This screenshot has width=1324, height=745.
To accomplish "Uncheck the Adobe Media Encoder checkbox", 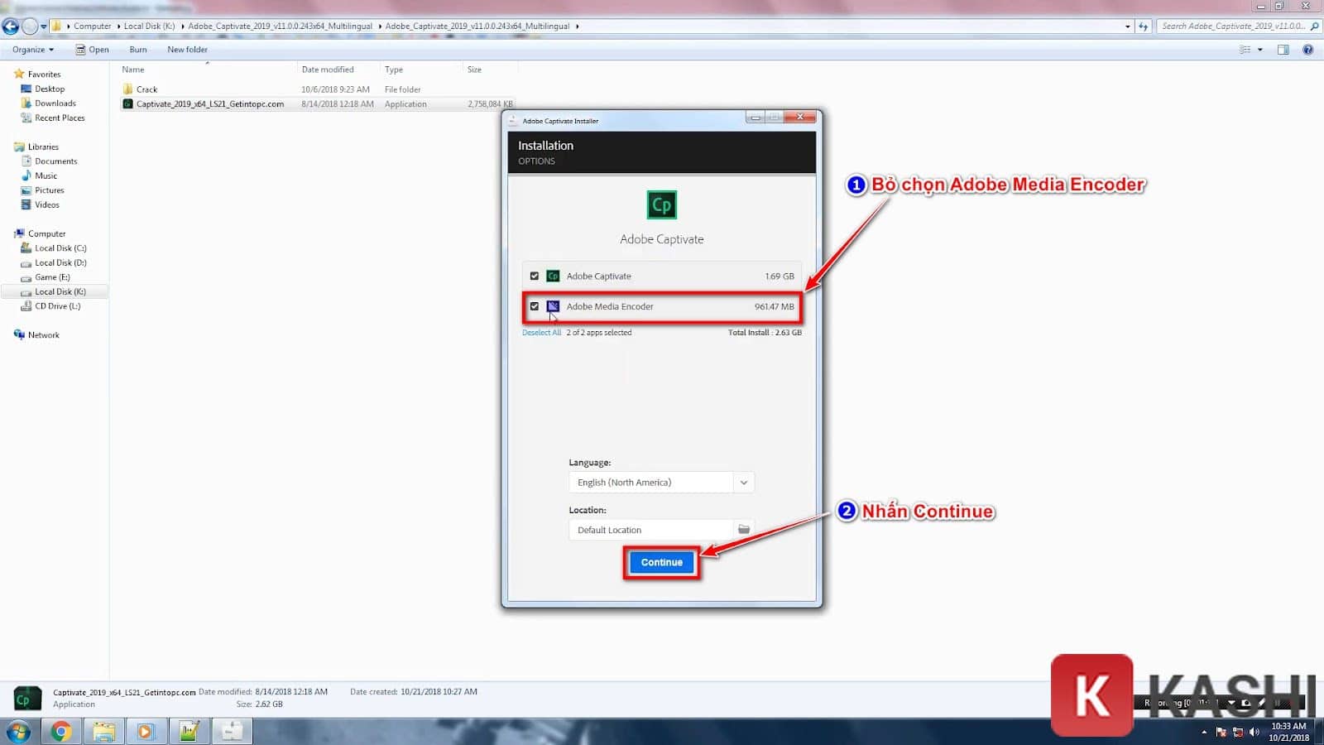I will [x=535, y=306].
